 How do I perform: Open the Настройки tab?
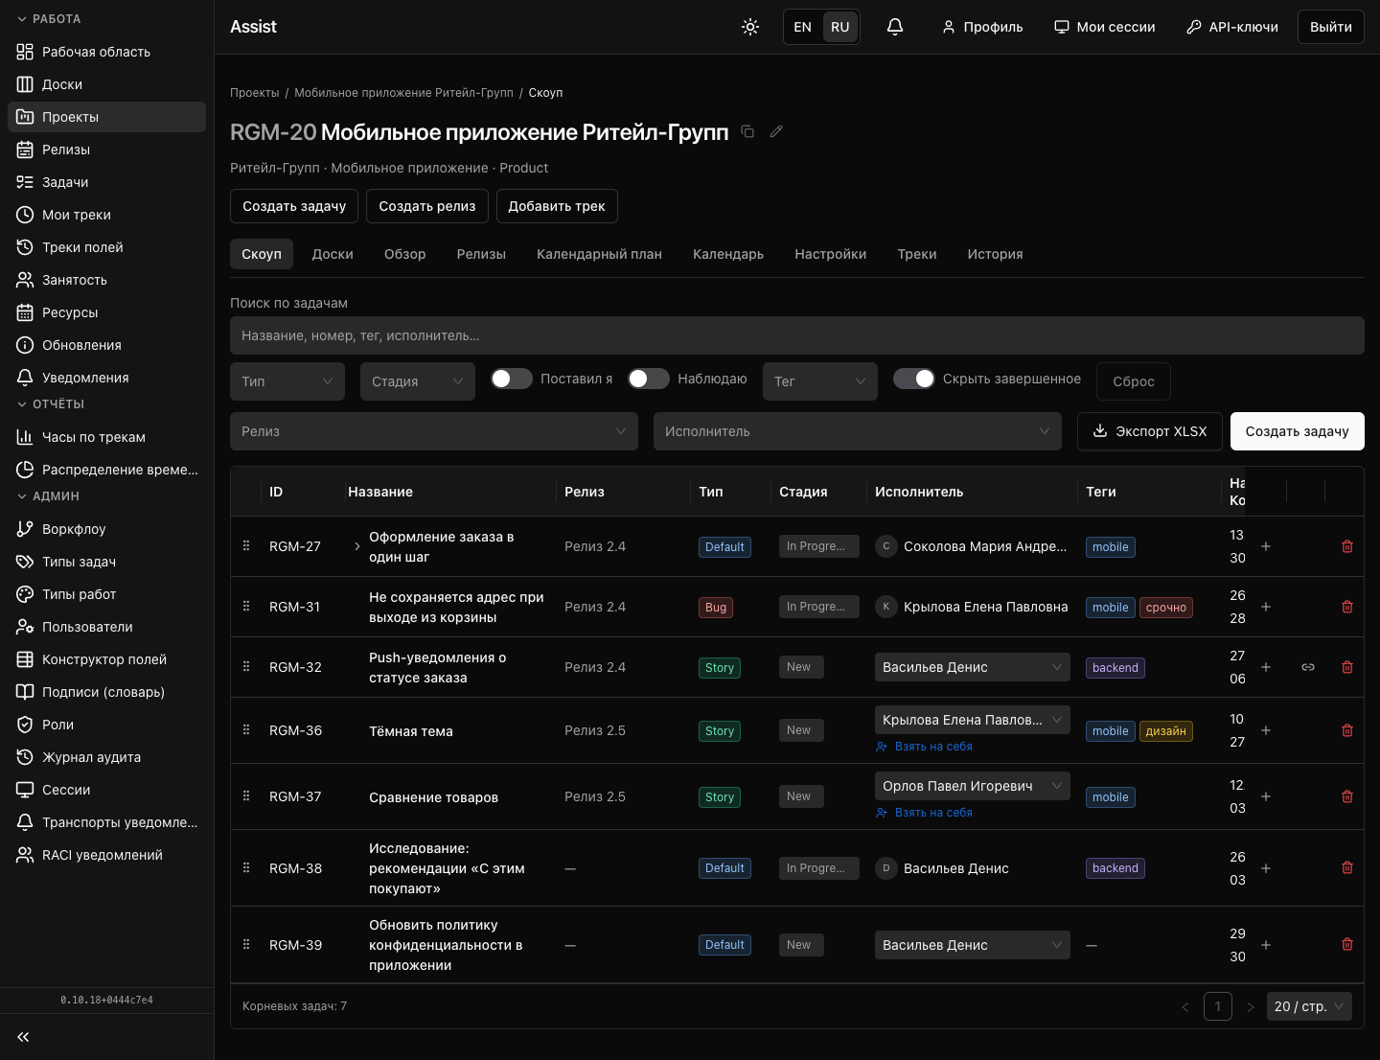(x=830, y=254)
